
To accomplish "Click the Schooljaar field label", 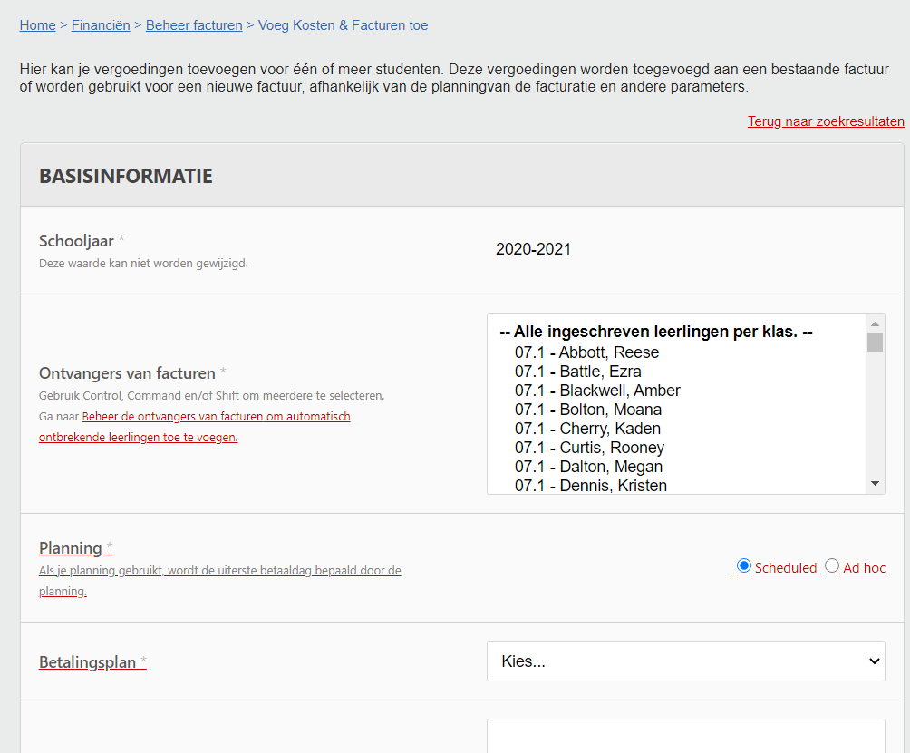I will coord(76,241).
